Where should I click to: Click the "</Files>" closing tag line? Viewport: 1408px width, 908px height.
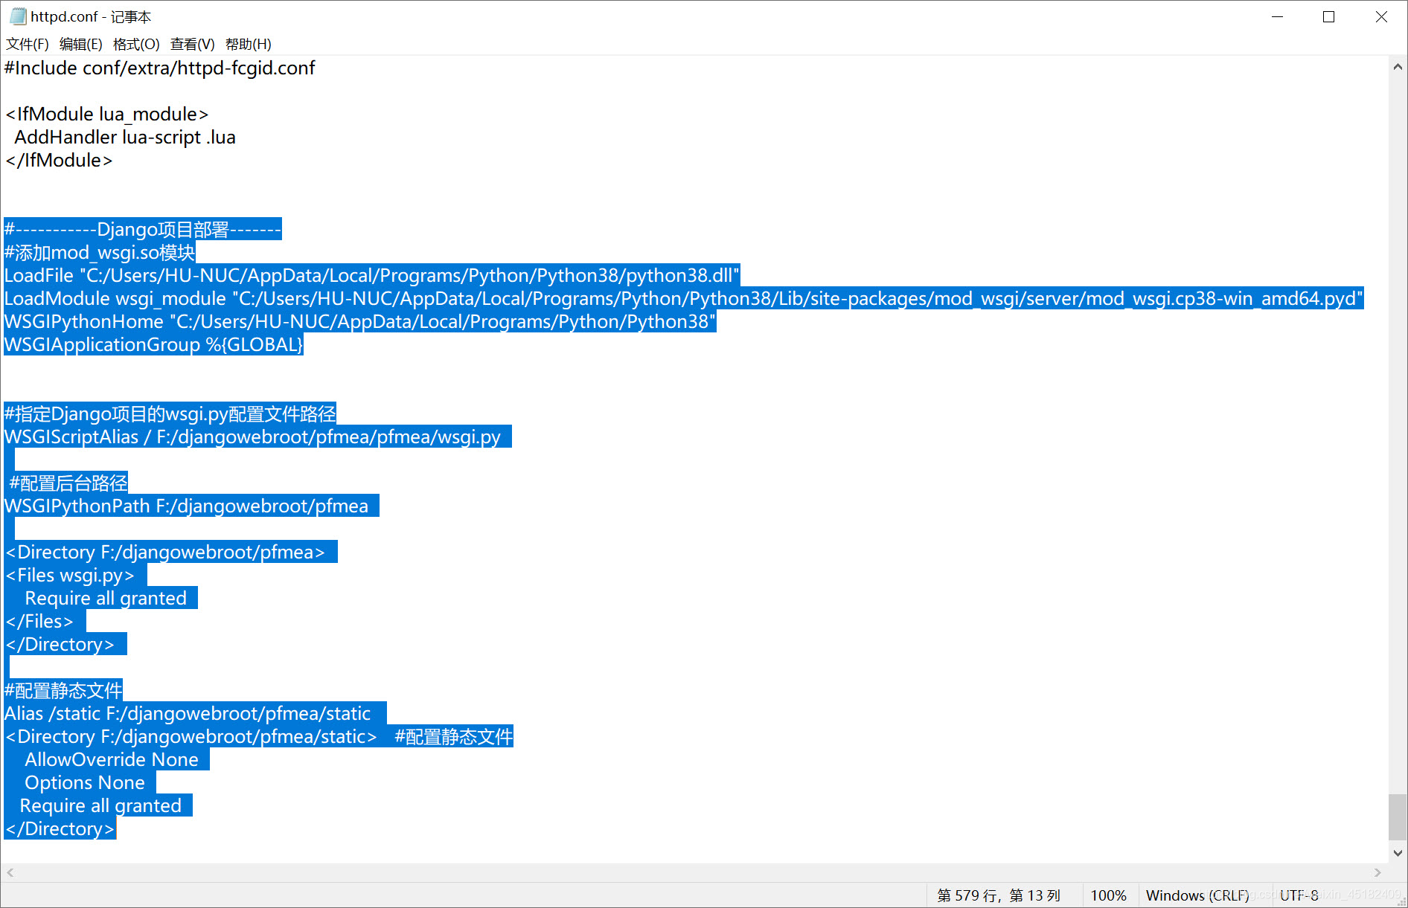tap(39, 621)
